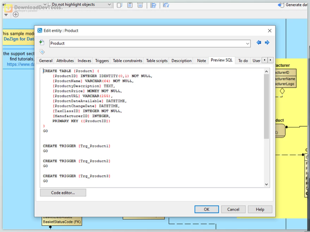Click the CREATE TRIGGER [Trg_Product2] line
310x232 pixels.
[77, 161]
